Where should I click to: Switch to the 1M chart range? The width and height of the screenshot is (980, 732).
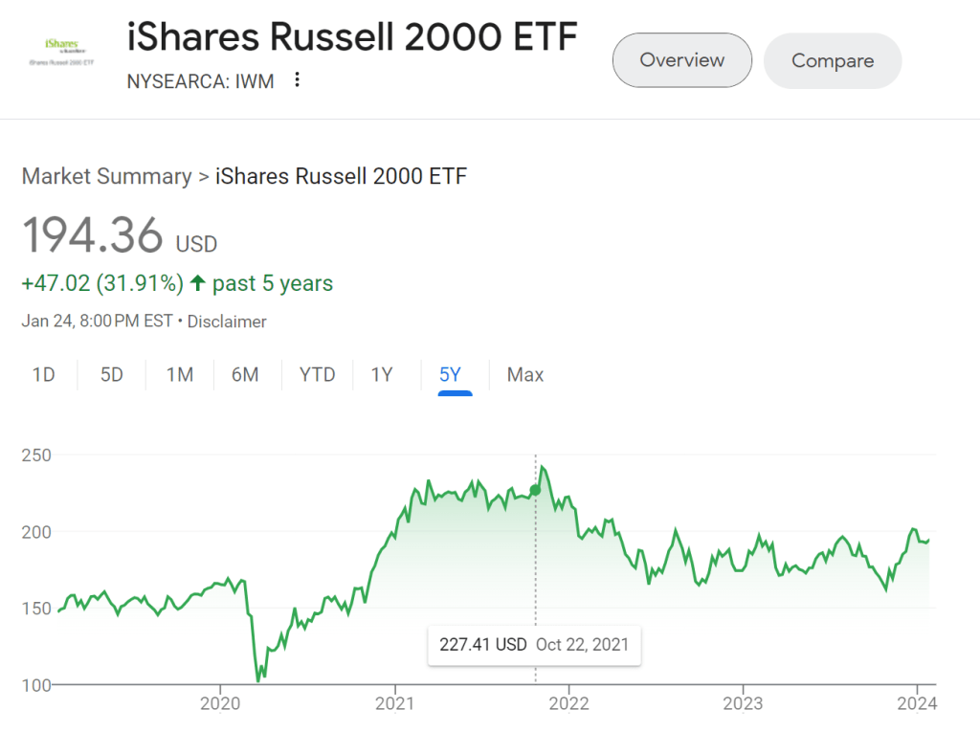180,375
